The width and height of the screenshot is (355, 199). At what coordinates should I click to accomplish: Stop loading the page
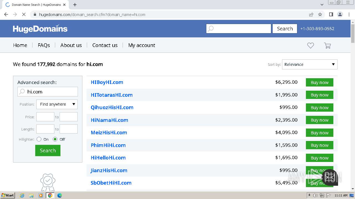pos(24,14)
